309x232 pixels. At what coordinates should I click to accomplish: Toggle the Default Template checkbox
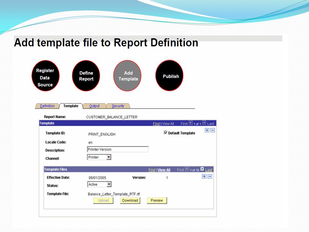point(165,132)
